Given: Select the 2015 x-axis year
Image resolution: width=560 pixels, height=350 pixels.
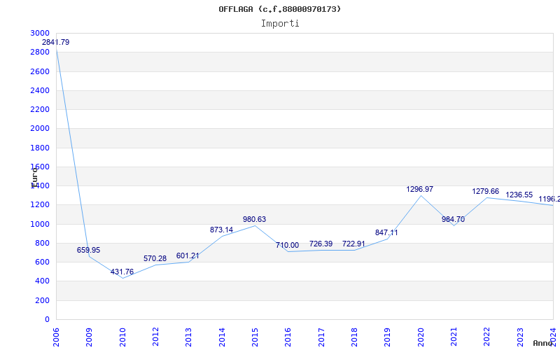Looking at the screenshot, I should click(x=255, y=337).
